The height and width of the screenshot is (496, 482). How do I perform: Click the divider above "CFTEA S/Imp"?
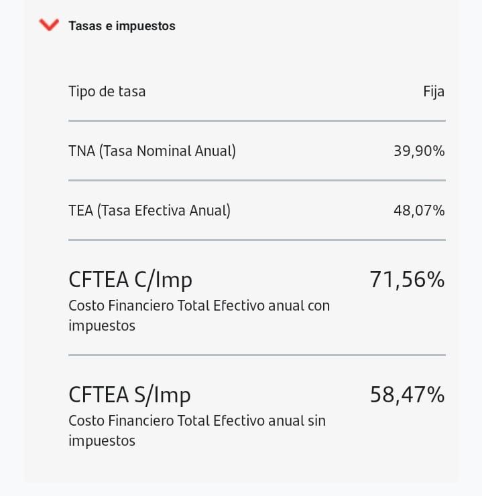[257, 355]
